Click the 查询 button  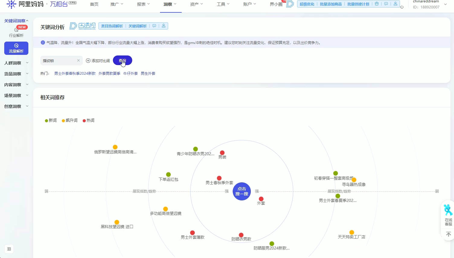tap(123, 61)
